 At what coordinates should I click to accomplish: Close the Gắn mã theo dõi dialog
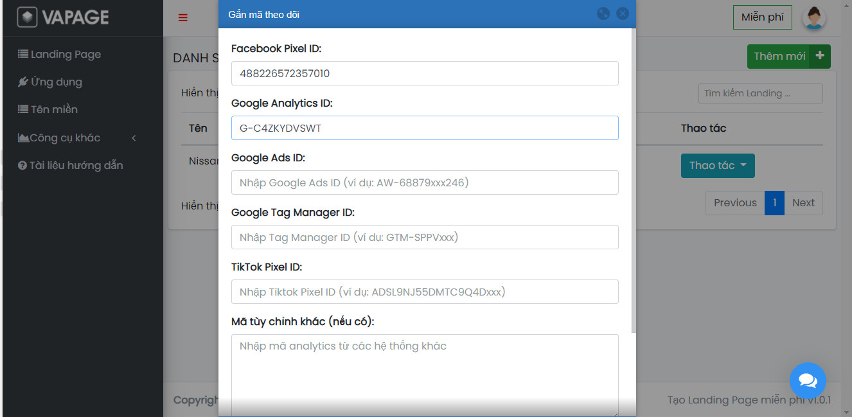622,13
